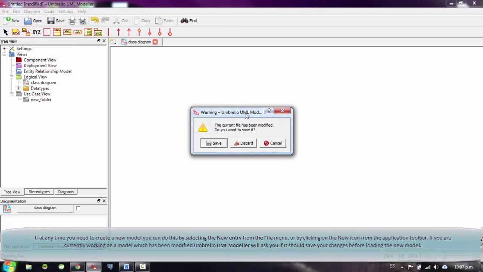Select the Tree View bottom tab
Viewport: 483px width, 272px height.
[12, 192]
